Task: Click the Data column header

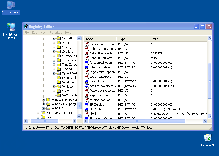Action: (x=178, y=39)
